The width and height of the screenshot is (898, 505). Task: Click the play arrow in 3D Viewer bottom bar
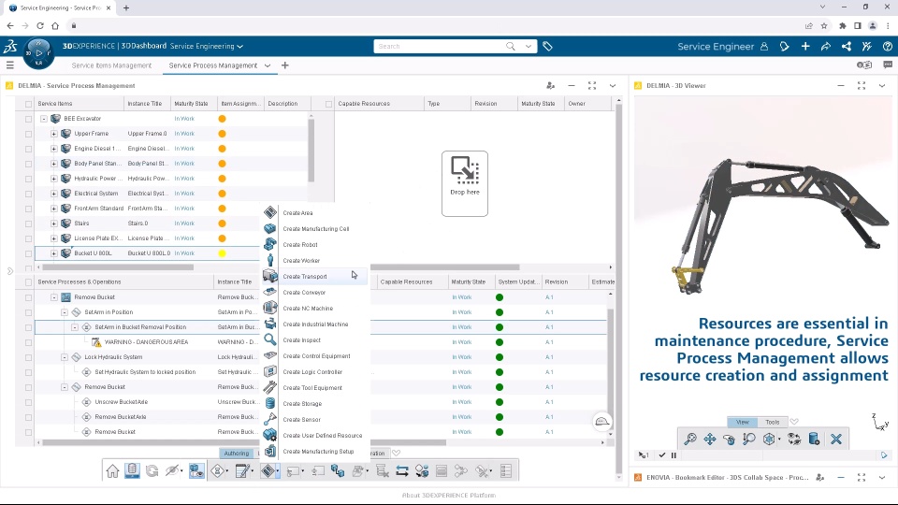point(884,455)
